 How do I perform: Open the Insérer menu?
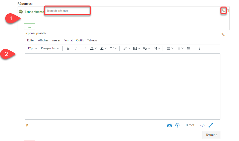tap(56, 40)
